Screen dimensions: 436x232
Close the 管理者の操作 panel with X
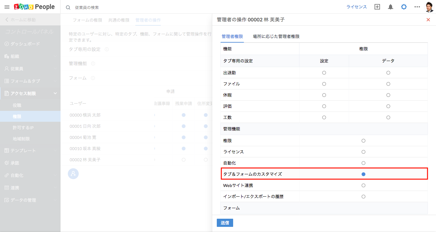tap(428, 20)
